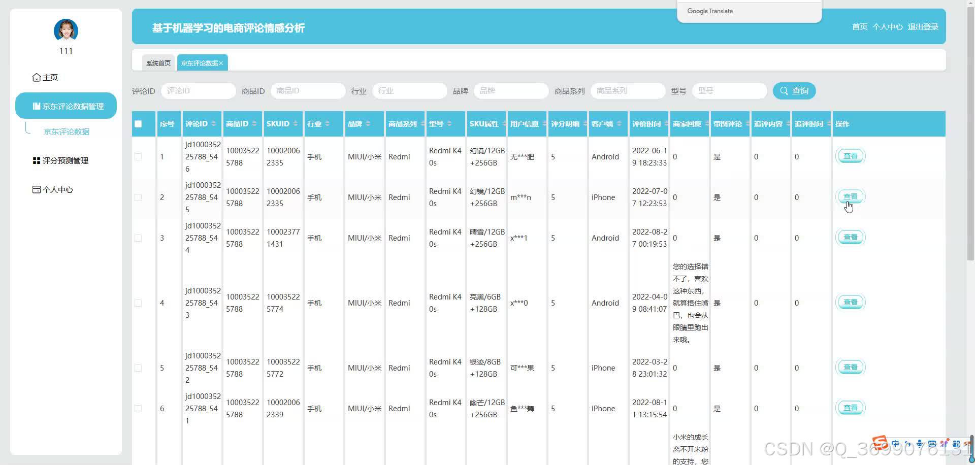This screenshot has height=465, width=975.
Task: Click the home icon beside 主页
Action: pyautogui.click(x=37, y=77)
